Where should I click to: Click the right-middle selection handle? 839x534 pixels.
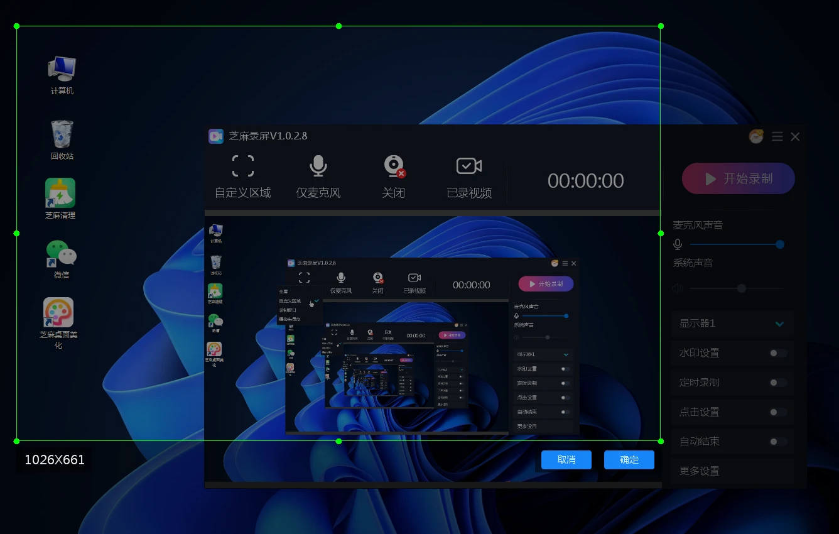click(x=661, y=234)
